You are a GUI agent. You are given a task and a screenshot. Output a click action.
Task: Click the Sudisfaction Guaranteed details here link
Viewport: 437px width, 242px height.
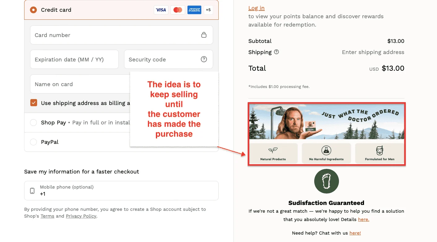pyautogui.click(x=363, y=219)
